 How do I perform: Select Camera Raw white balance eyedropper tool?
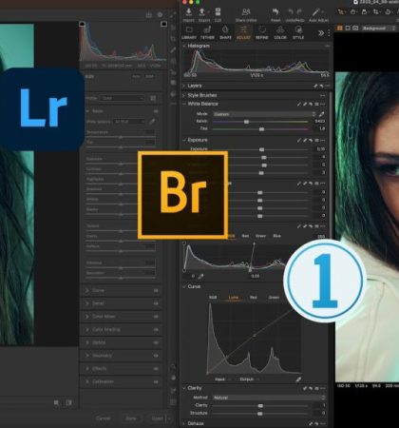[152, 122]
